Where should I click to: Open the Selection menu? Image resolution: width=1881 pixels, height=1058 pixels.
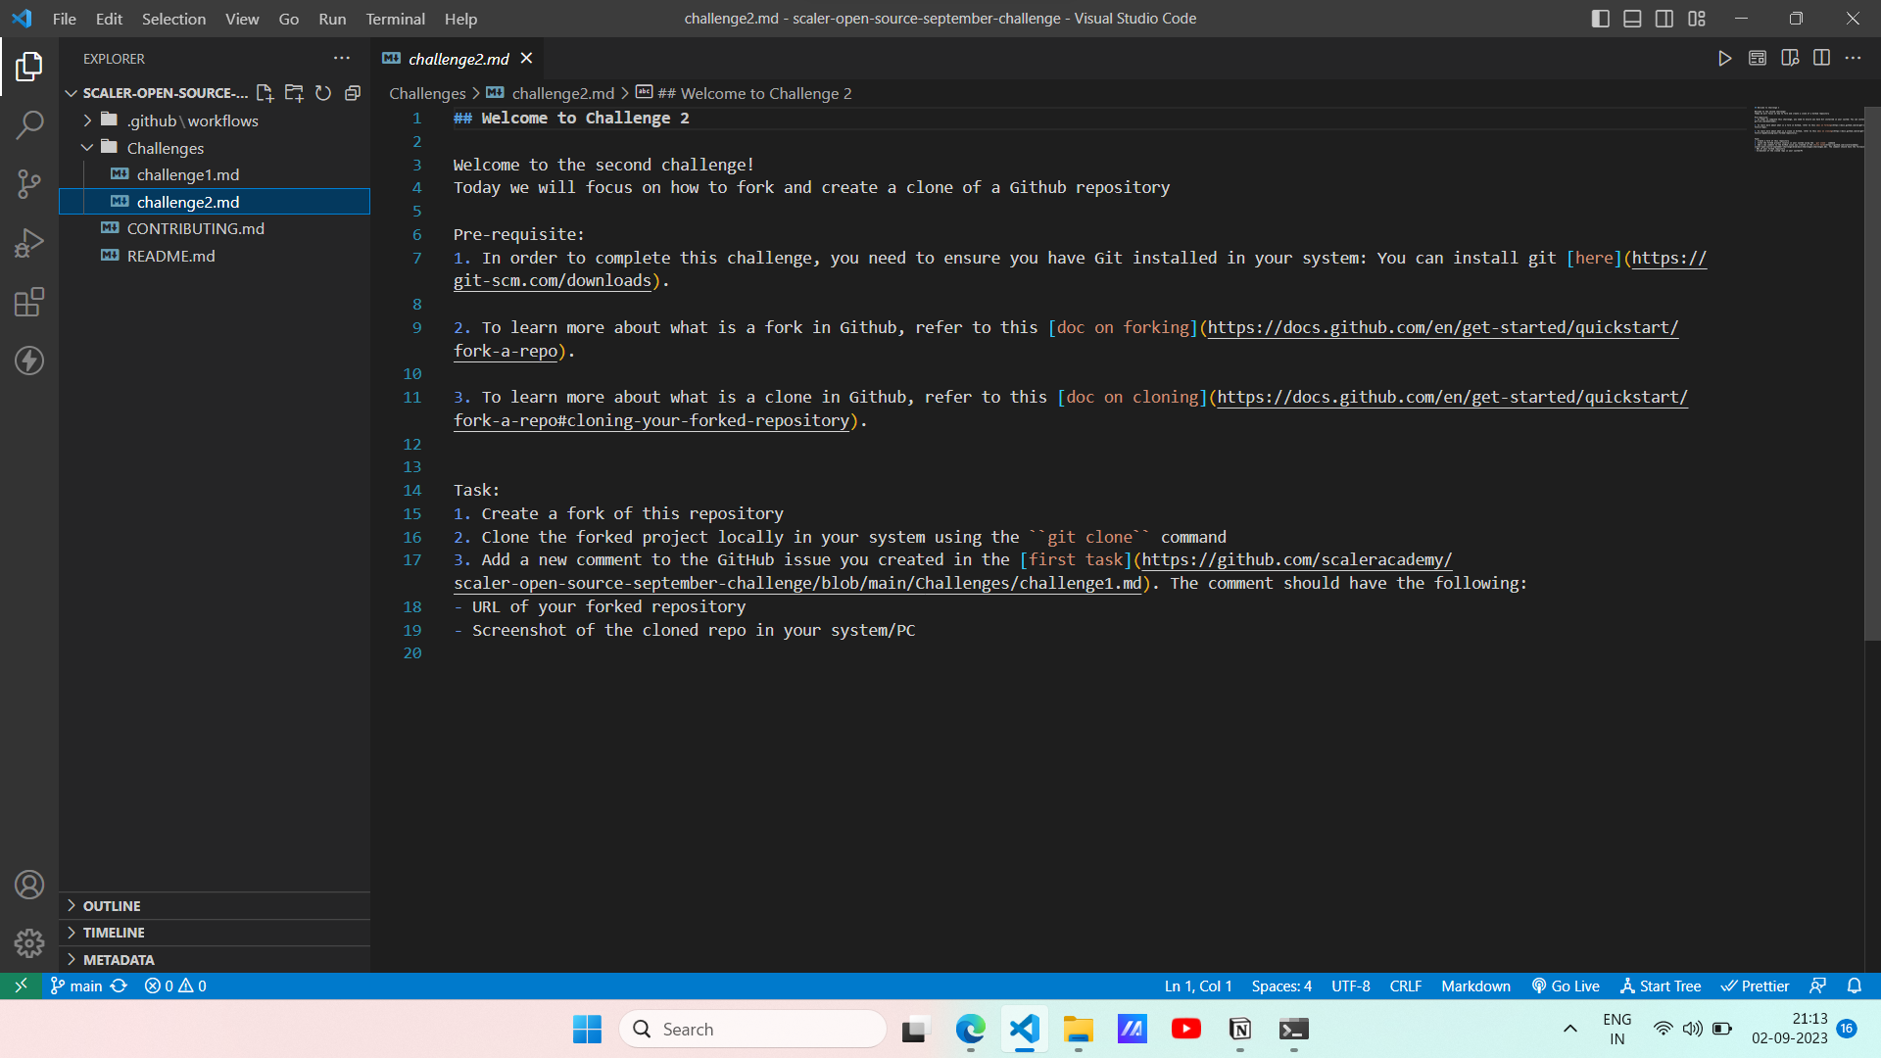173,19
